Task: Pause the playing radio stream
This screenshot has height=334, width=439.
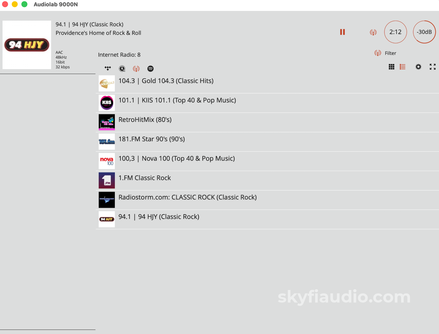Action: (342, 32)
